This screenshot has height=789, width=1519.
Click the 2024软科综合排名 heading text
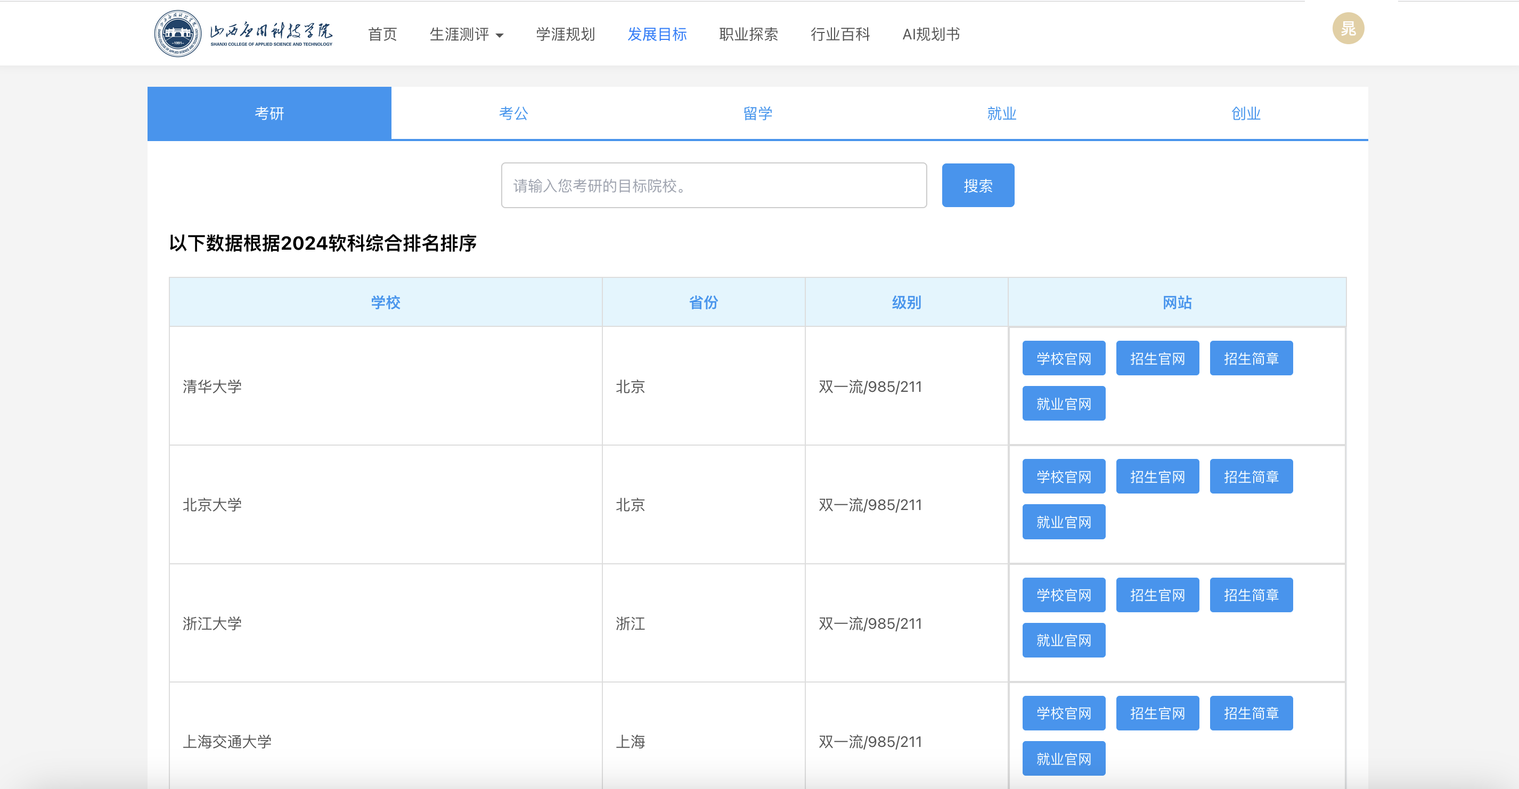click(323, 243)
